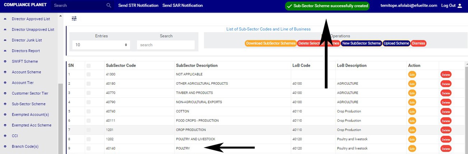468x154 pixels.
Task: Click the New SubSector Scheme button
Action: (x=361, y=43)
